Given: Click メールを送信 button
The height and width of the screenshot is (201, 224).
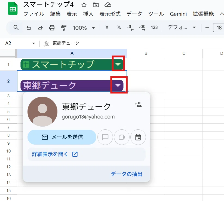Looking at the screenshot, I should point(62,137).
